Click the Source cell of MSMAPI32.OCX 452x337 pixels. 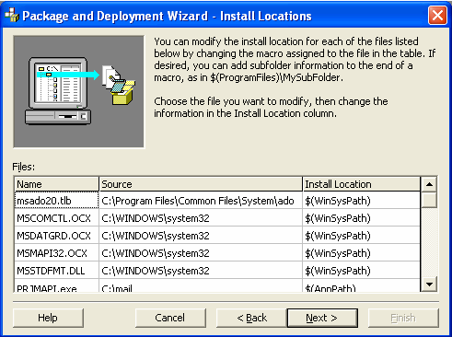201,253
